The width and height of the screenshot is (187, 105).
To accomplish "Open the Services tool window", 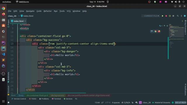I will [x=68, y=99].
